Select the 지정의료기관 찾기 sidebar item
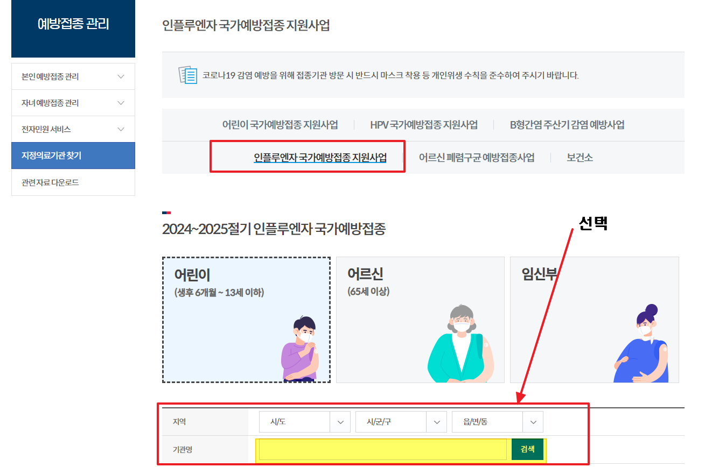Screen dimensions: 705x467 coord(73,155)
